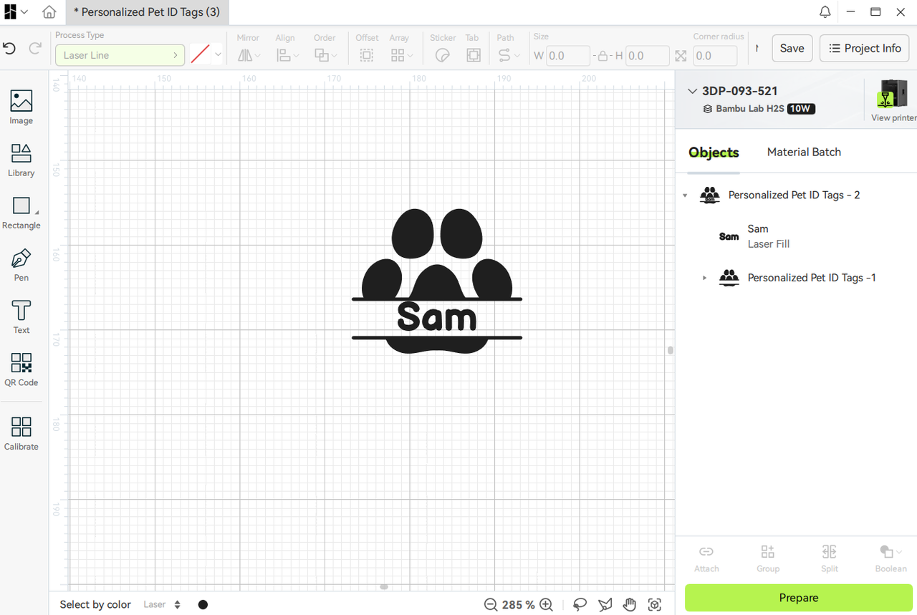The width and height of the screenshot is (917, 615).
Task: Open Project Info
Action: [x=865, y=48]
